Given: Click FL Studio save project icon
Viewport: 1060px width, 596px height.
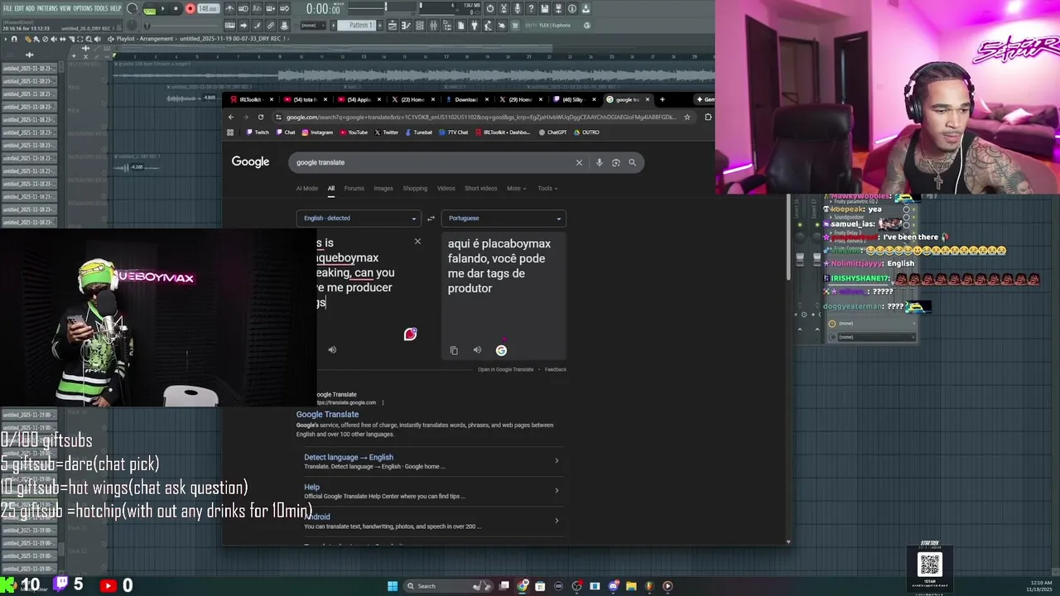Looking at the screenshot, I should click(x=544, y=8).
